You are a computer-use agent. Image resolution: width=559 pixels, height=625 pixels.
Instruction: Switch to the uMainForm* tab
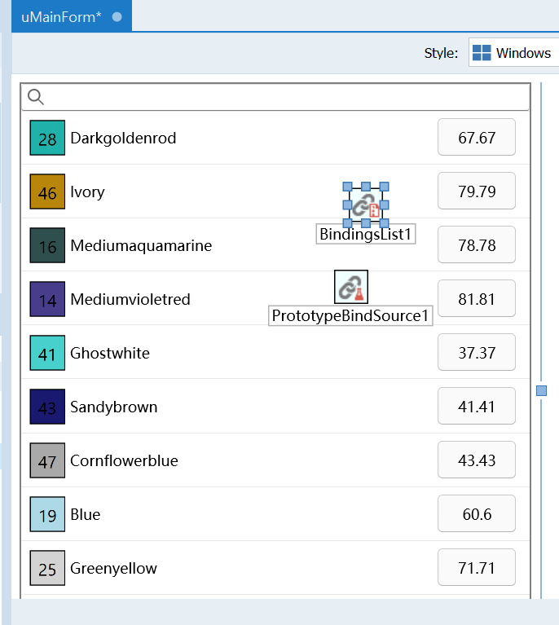[72, 16]
